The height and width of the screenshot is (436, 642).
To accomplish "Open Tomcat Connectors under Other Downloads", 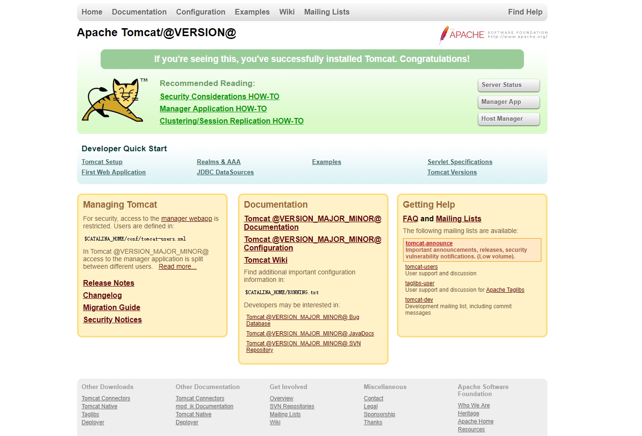I will [x=106, y=398].
